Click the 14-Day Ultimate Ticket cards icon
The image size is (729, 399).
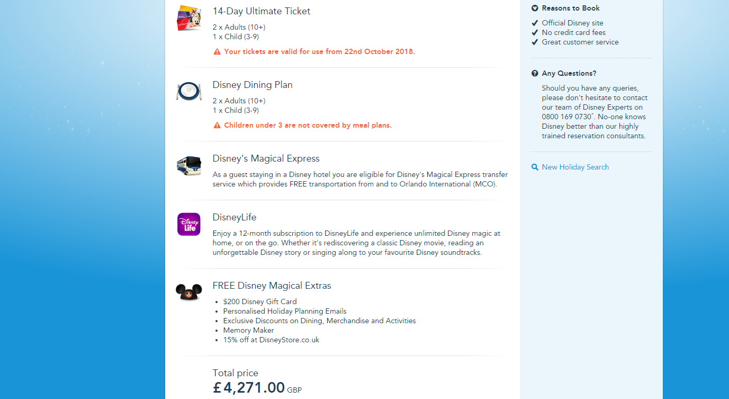pyautogui.click(x=188, y=18)
